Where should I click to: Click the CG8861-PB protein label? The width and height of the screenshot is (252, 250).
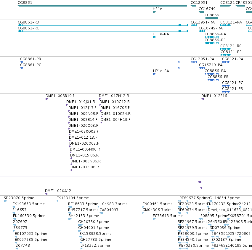click(31, 59)
